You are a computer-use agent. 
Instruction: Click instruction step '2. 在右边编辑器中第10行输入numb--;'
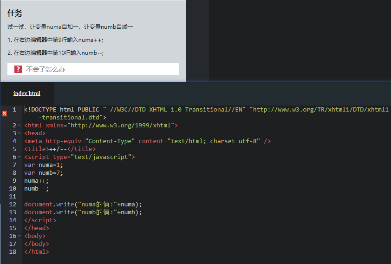click(x=55, y=53)
